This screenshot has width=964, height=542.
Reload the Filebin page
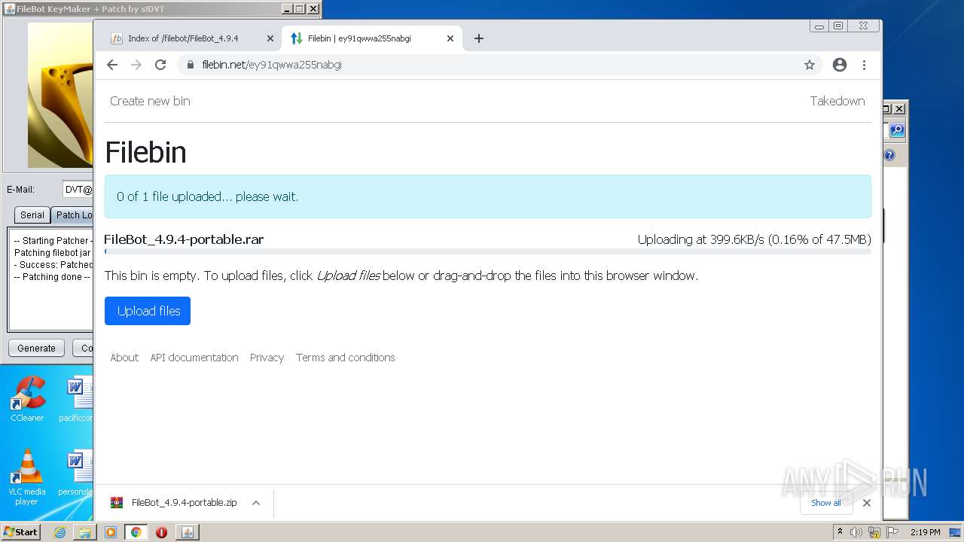[160, 65]
